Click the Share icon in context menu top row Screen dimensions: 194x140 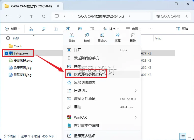pos(117,35)
